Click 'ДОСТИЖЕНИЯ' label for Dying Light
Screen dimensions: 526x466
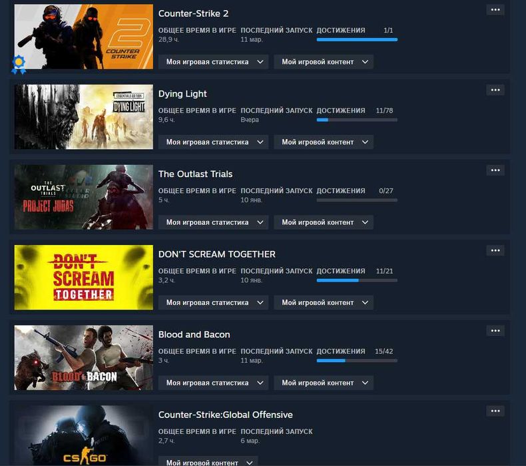pos(341,111)
